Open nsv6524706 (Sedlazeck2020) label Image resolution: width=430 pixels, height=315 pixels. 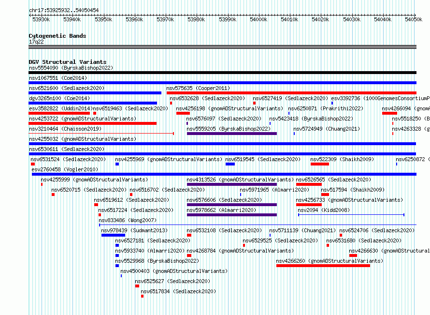tap(377, 230)
